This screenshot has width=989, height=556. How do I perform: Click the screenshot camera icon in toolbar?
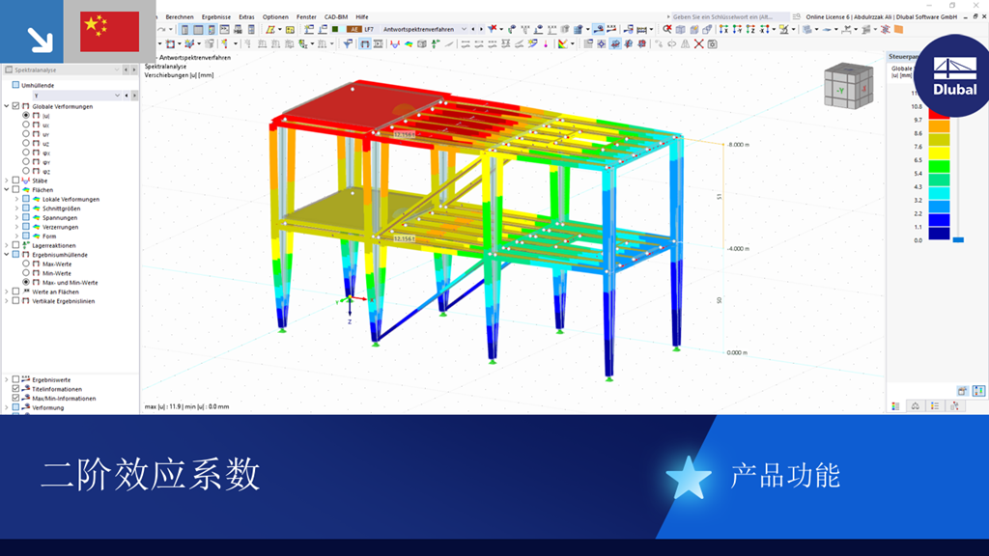point(712,44)
